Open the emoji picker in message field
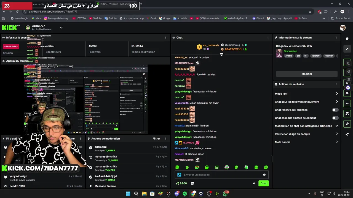353x198 pixels. 264,175
